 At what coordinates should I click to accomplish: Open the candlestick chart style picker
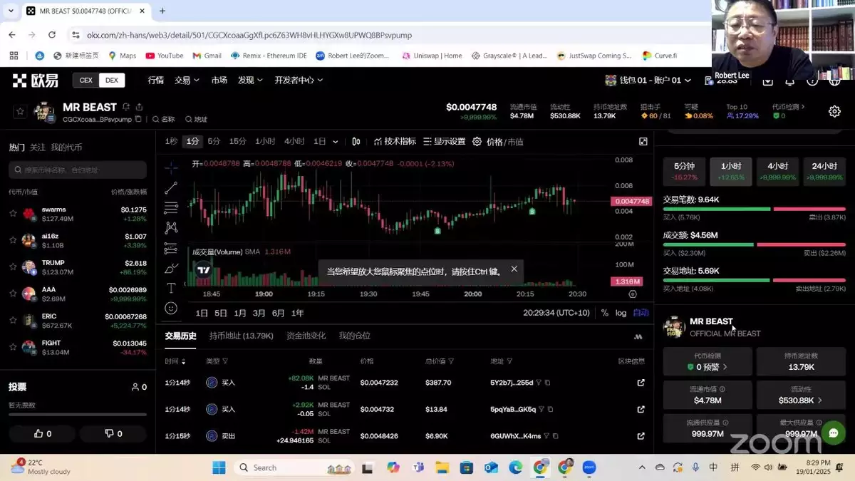(x=356, y=142)
